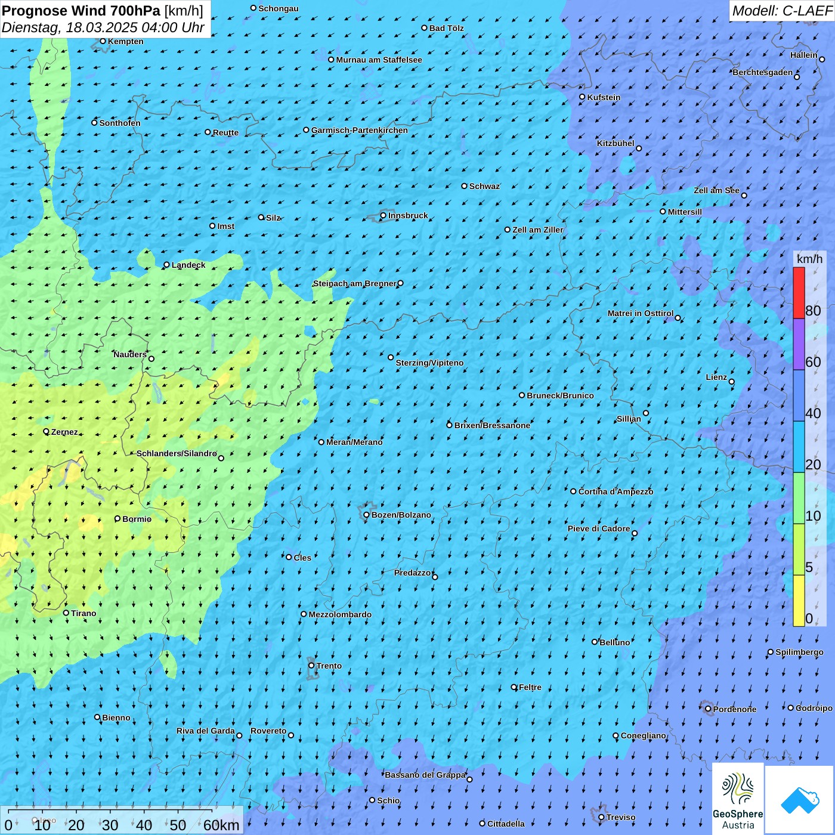The height and width of the screenshot is (835, 835).
Task: Click the Silz city label
Action: pos(273,218)
